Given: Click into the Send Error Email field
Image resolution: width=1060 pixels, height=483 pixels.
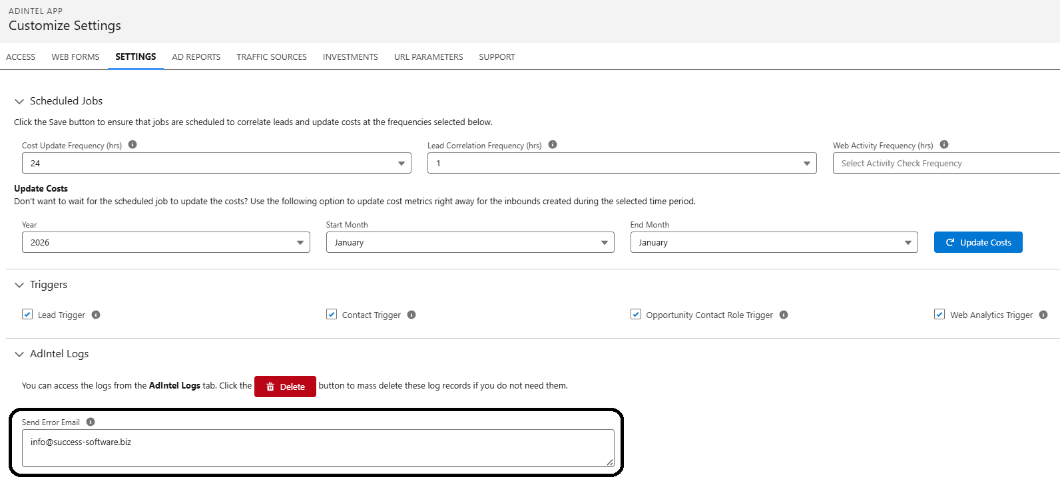Looking at the screenshot, I should coord(318,448).
